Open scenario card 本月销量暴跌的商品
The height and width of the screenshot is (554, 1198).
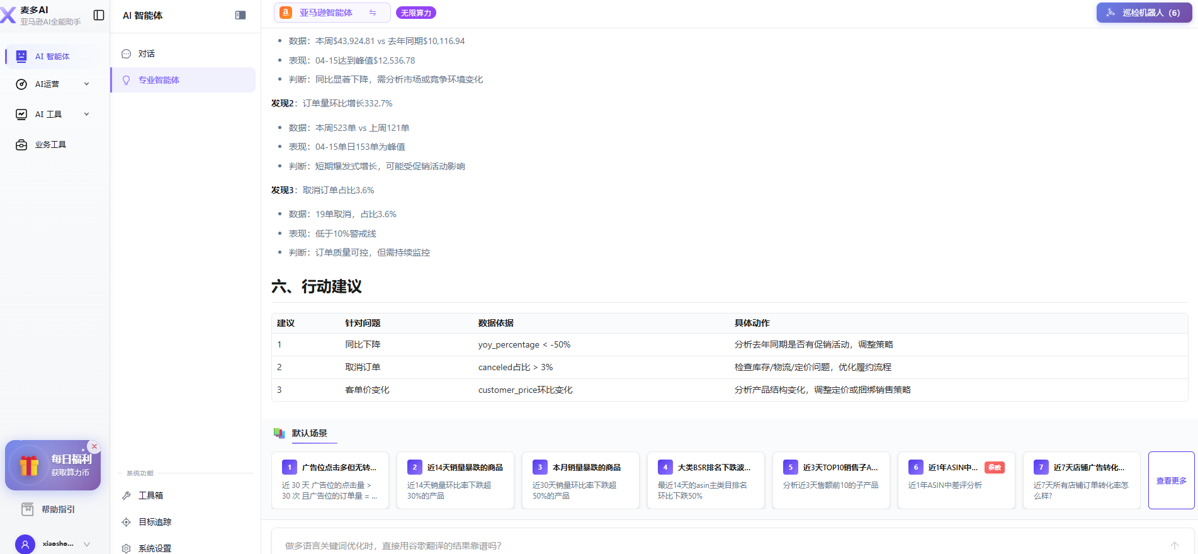point(580,480)
